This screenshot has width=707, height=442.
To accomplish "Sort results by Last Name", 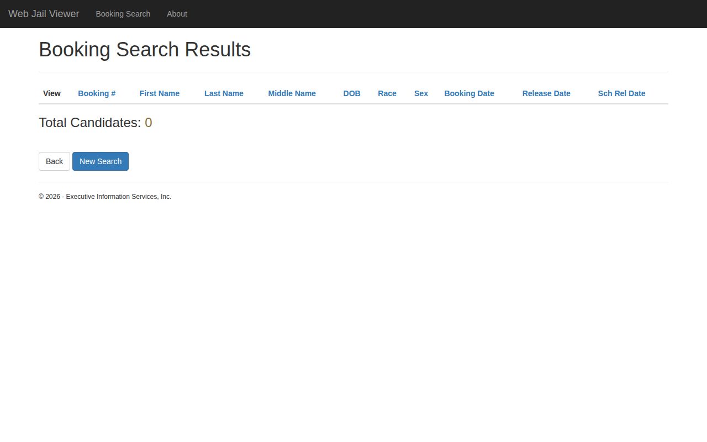I will (x=224, y=93).
